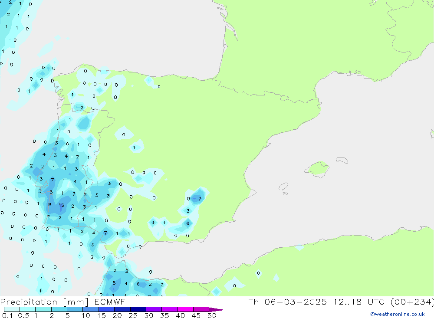Viewport: 434px width, 318px height.
Task: Pick the legend swatch between 10 and 15
Action: click(91, 309)
